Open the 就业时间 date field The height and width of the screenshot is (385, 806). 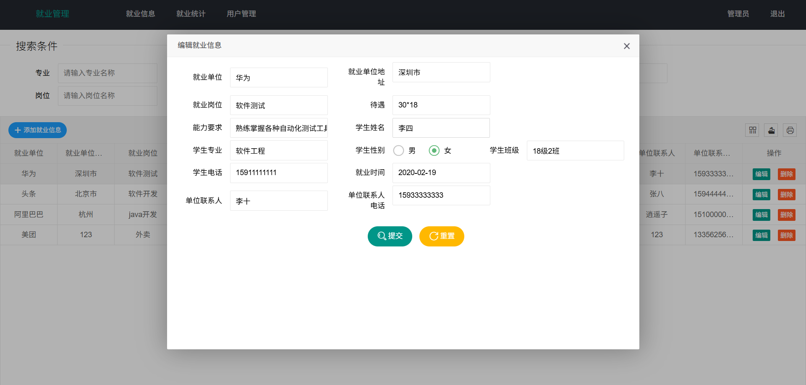(441, 173)
